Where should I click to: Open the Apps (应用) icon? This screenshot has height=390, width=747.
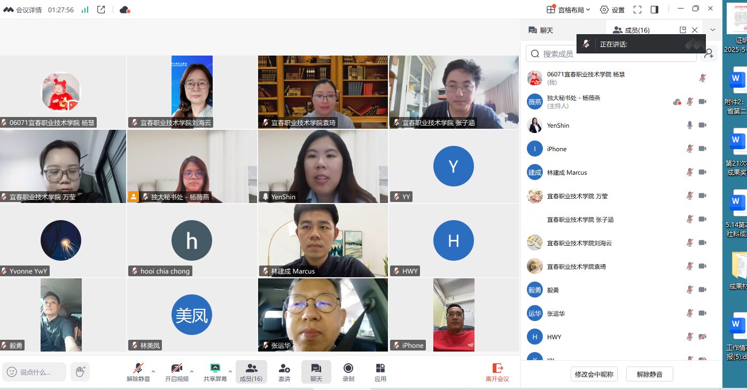tap(380, 372)
